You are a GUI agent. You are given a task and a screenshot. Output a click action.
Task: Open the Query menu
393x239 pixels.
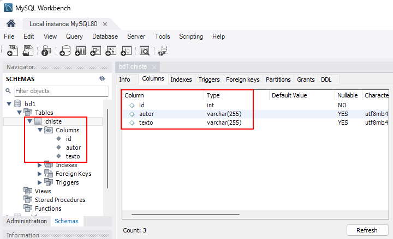point(74,36)
